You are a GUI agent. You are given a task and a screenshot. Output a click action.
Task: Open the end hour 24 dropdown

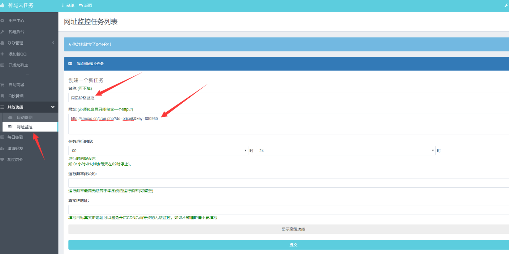pos(345,151)
